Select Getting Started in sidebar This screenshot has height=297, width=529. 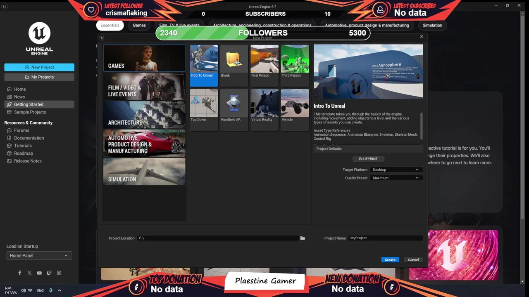coord(39,104)
